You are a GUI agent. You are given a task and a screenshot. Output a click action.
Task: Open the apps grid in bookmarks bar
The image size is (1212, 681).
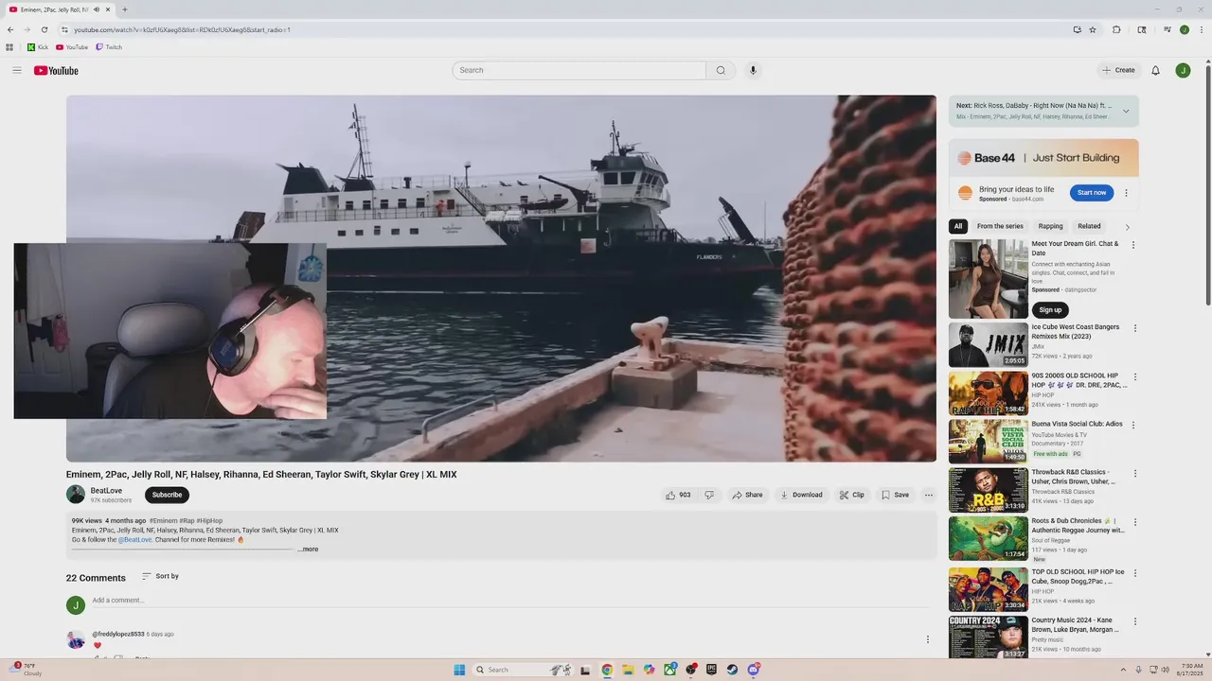[x=9, y=47]
